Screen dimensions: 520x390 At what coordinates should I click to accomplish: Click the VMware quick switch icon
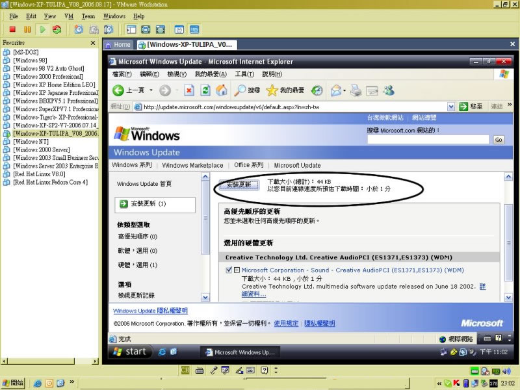(x=161, y=29)
